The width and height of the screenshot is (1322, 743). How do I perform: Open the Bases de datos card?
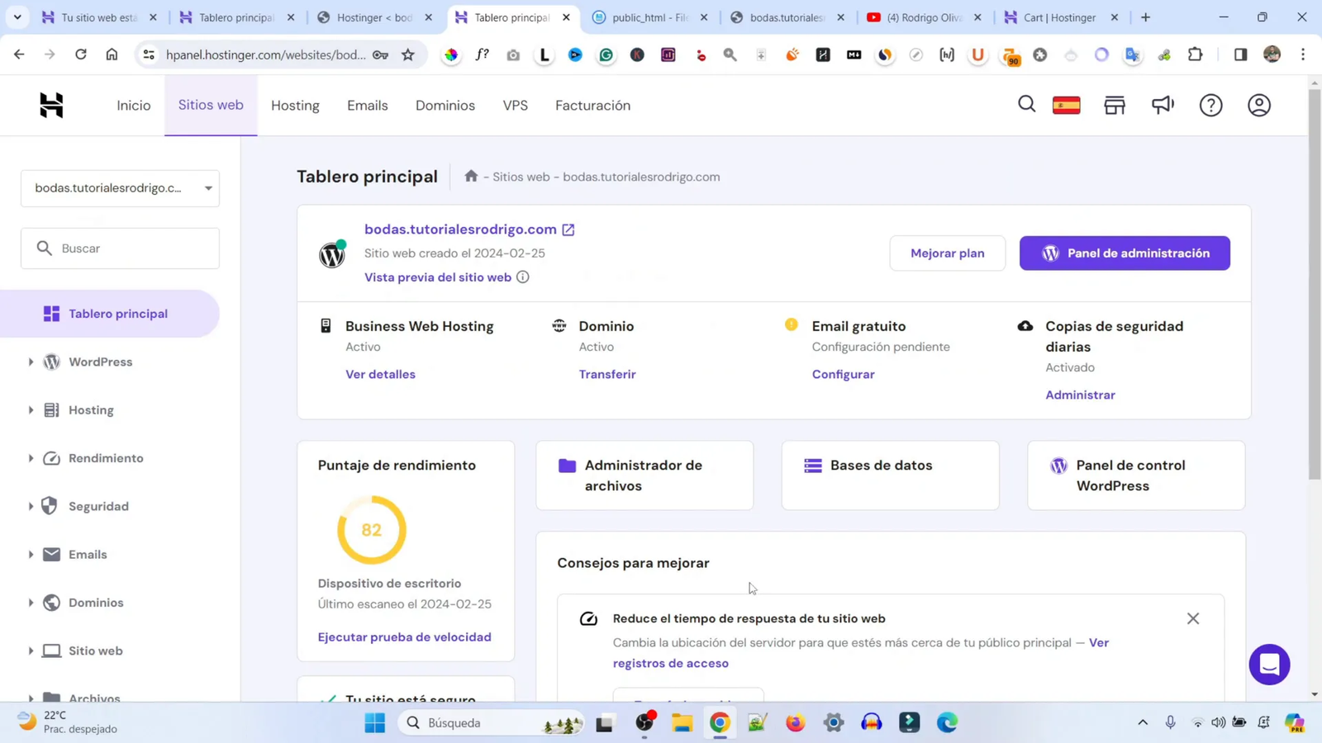click(x=891, y=476)
